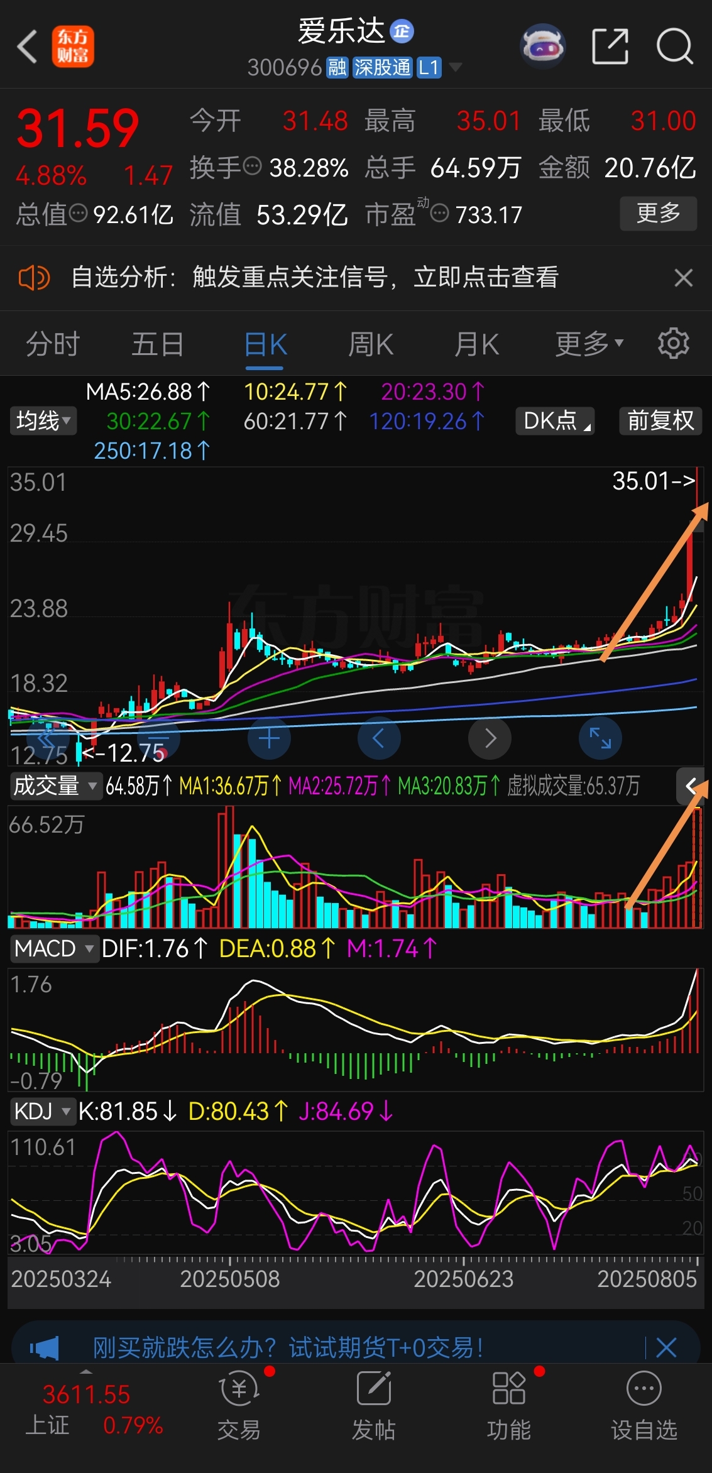Screen dimensions: 712x1473
Task: Open DK点 signal selector
Action: tap(556, 421)
